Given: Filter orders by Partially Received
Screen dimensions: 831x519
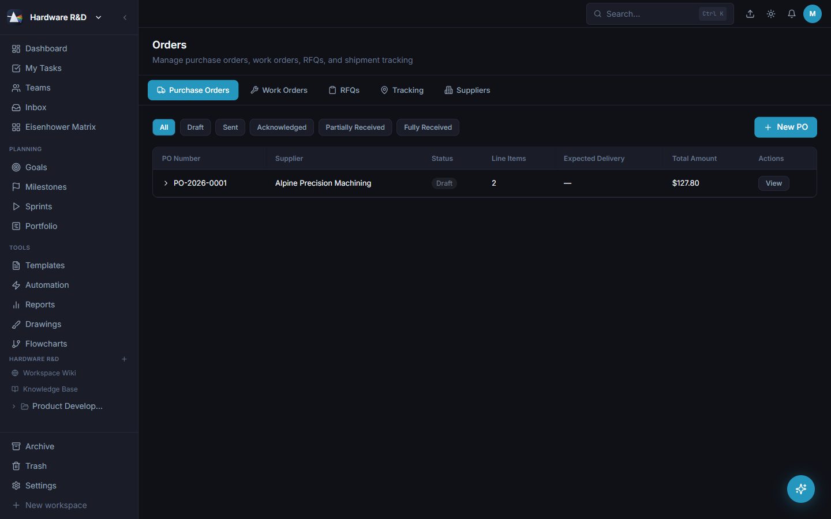Looking at the screenshot, I should click(355, 127).
